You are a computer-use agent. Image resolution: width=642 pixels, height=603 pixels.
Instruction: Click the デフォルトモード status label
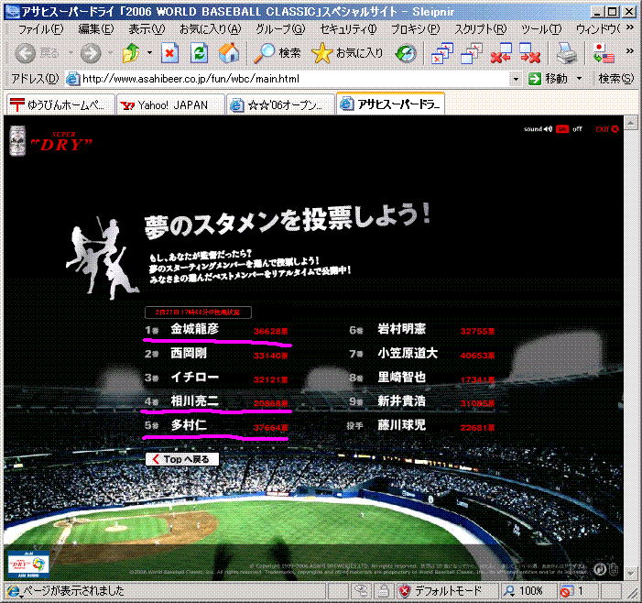pos(448,591)
